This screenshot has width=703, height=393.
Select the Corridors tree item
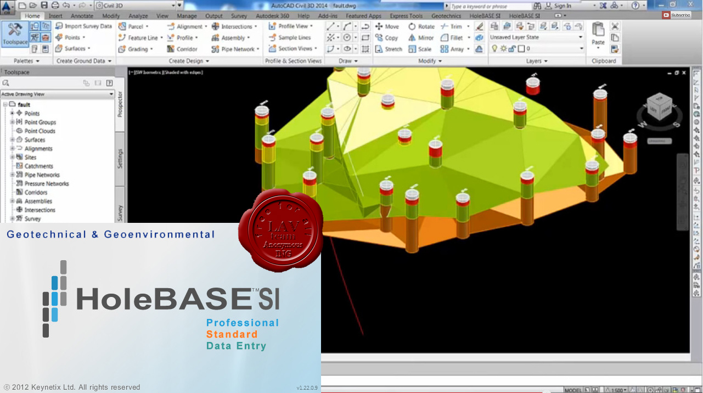click(x=36, y=192)
